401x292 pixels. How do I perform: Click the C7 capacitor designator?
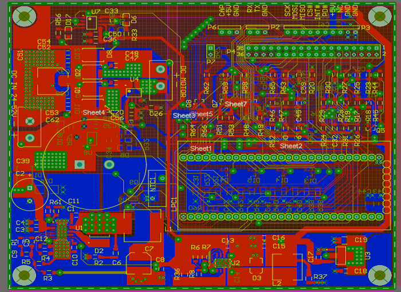pos(149,248)
